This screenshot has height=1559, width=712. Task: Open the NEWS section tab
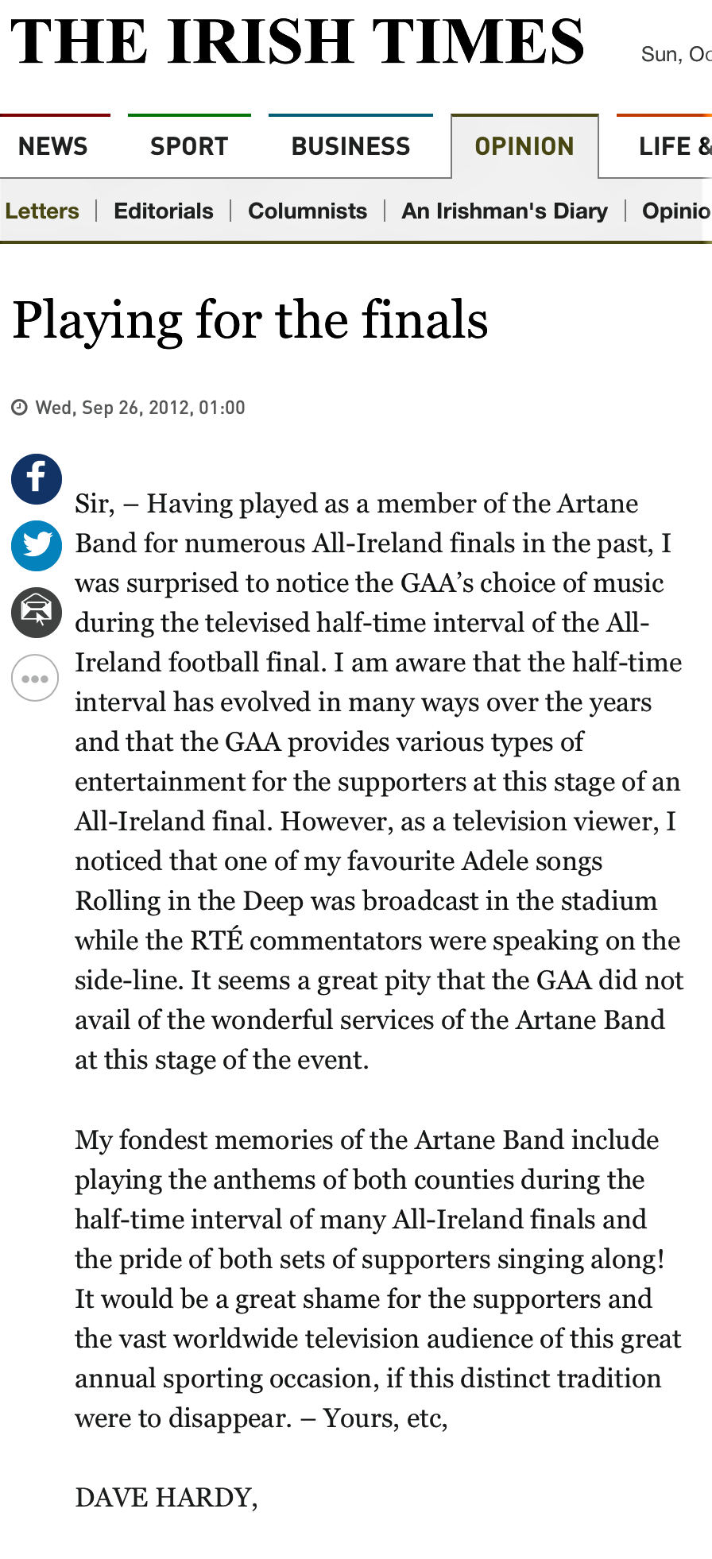(53, 147)
